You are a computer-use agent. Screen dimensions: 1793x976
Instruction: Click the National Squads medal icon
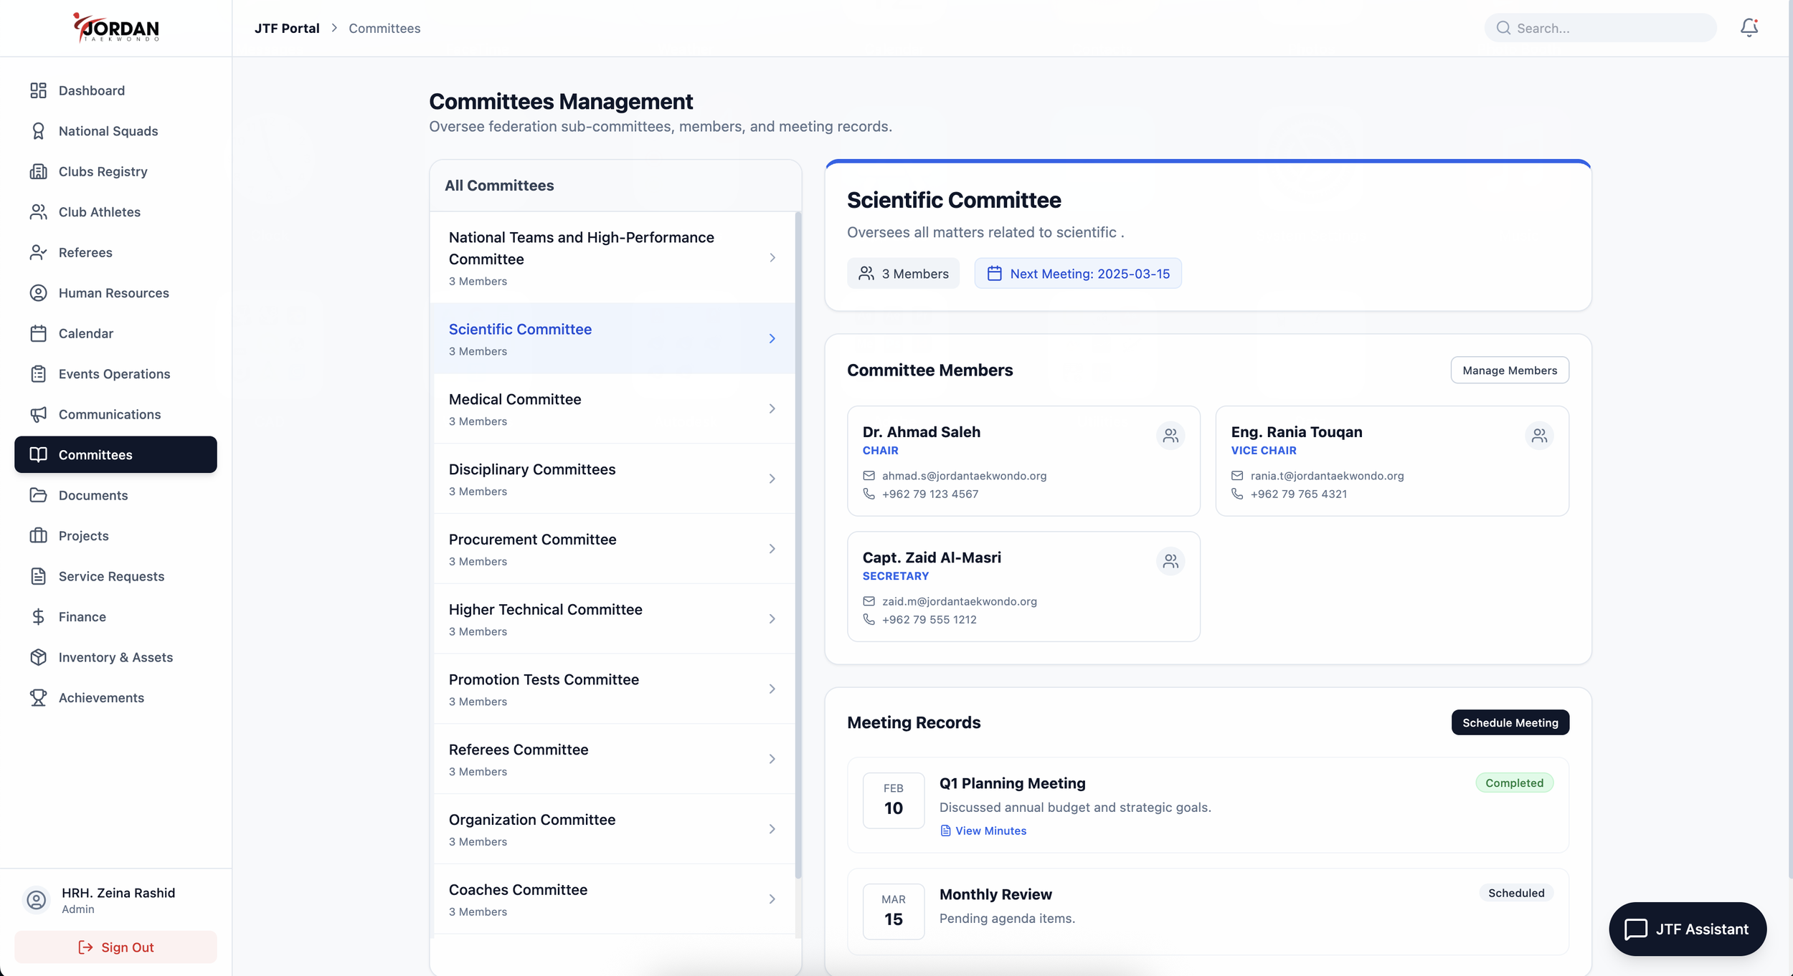click(x=38, y=131)
